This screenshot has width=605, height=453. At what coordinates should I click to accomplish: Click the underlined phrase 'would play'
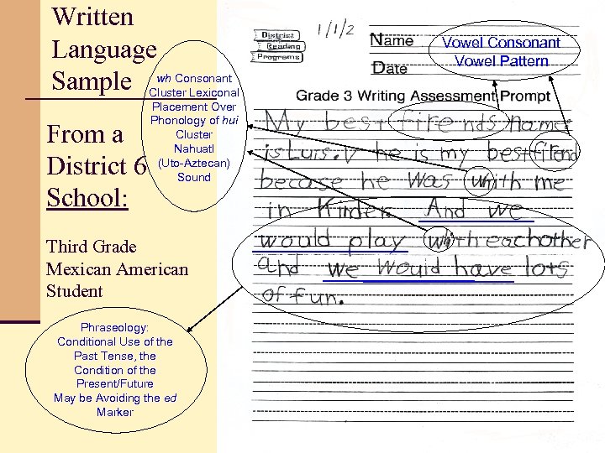[x=331, y=241]
